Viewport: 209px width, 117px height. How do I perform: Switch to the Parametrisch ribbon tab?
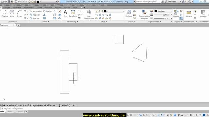(29, 8)
